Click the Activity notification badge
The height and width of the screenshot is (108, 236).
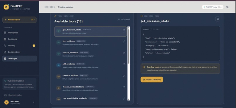pos(34,46)
